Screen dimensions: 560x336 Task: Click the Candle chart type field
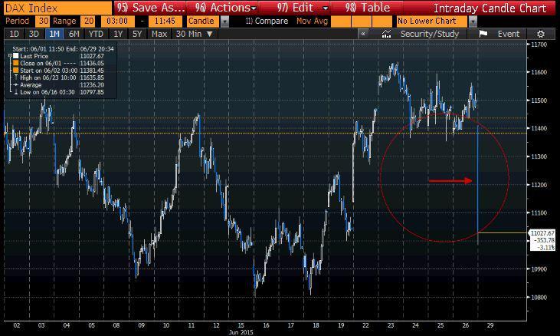(x=203, y=21)
